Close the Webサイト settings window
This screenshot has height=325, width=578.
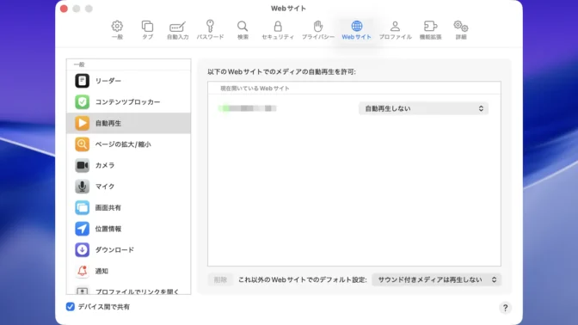pyautogui.click(x=64, y=9)
